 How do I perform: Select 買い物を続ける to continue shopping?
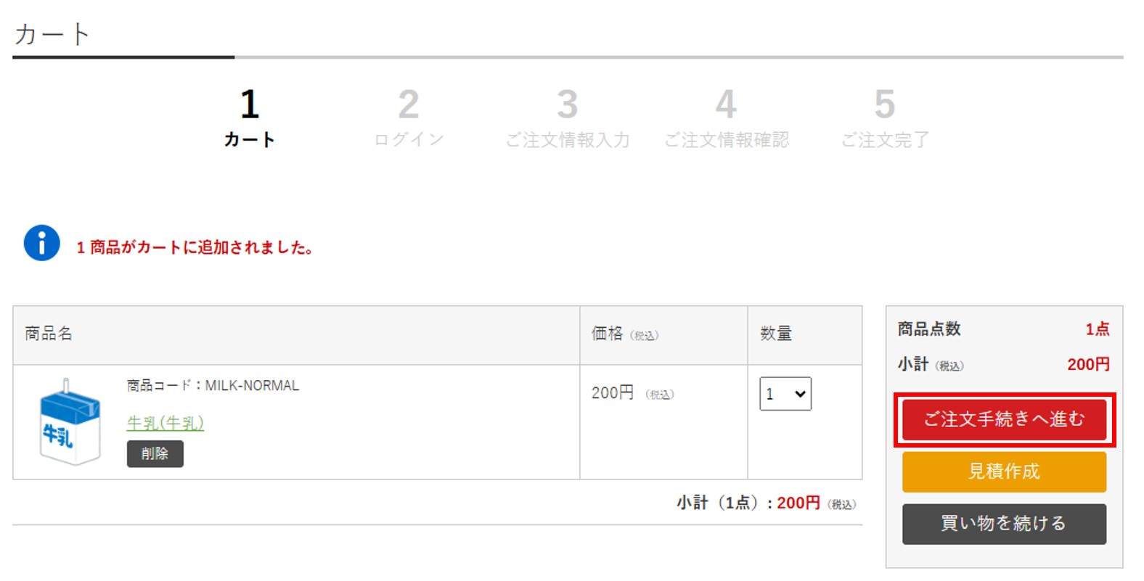[x=1004, y=524]
